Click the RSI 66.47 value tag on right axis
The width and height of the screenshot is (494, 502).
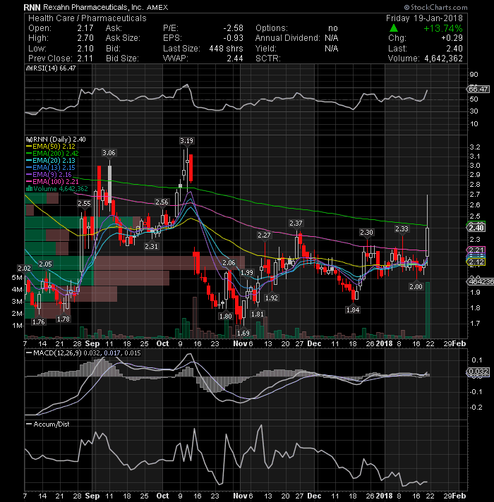(478, 89)
